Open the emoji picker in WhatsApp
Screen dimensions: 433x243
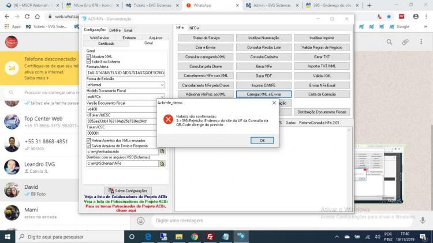pyautogui.click(x=141, y=221)
